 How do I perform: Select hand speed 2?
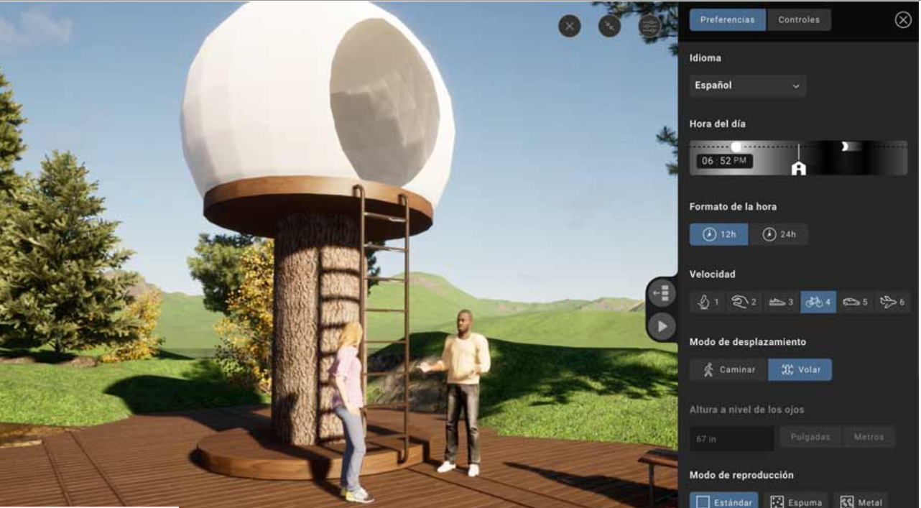[x=744, y=302]
